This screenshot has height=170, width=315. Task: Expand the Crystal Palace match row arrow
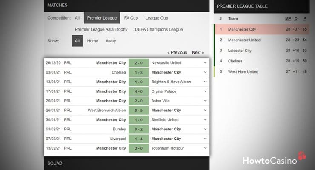[205, 91]
